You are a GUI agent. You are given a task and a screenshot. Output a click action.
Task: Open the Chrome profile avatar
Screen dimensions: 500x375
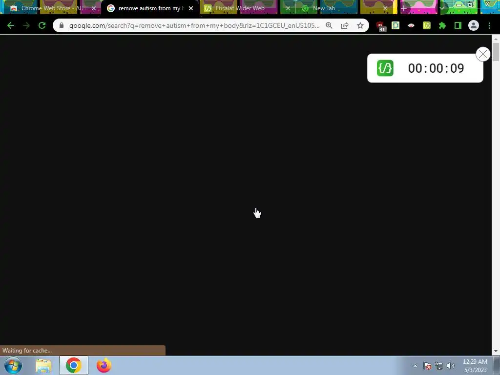474,25
